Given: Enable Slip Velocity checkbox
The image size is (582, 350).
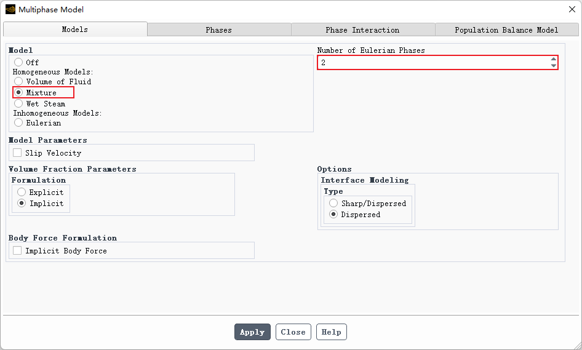Looking at the screenshot, I should (17, 153).
